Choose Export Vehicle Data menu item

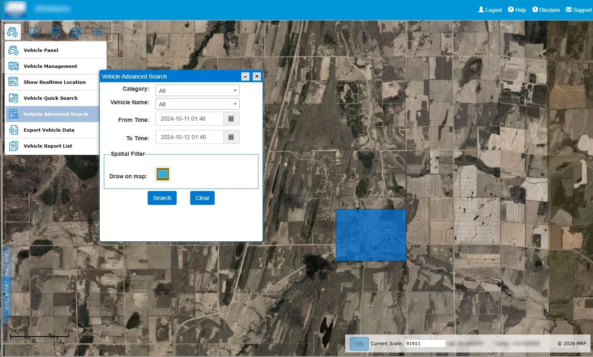point(52,130)
